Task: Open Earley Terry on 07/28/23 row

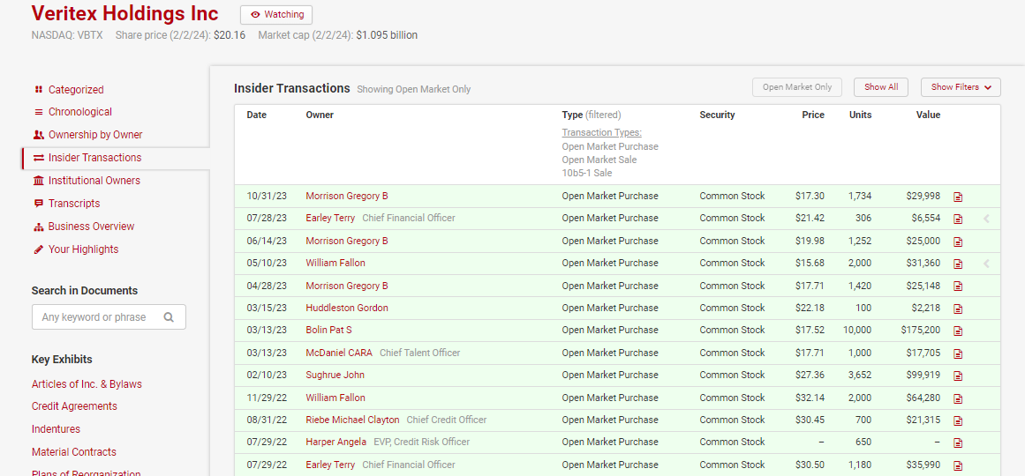Action: coord(330,218)
